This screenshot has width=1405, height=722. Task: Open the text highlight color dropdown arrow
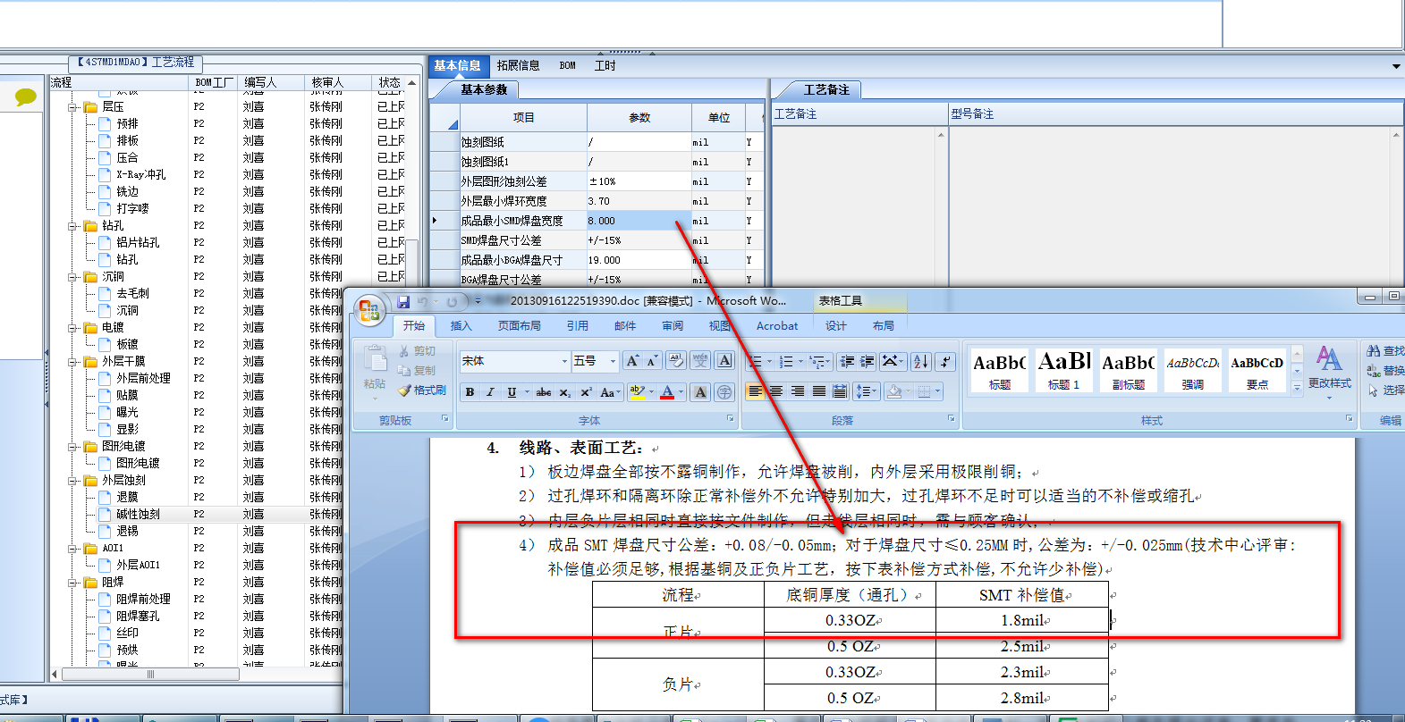coord(651,391)
